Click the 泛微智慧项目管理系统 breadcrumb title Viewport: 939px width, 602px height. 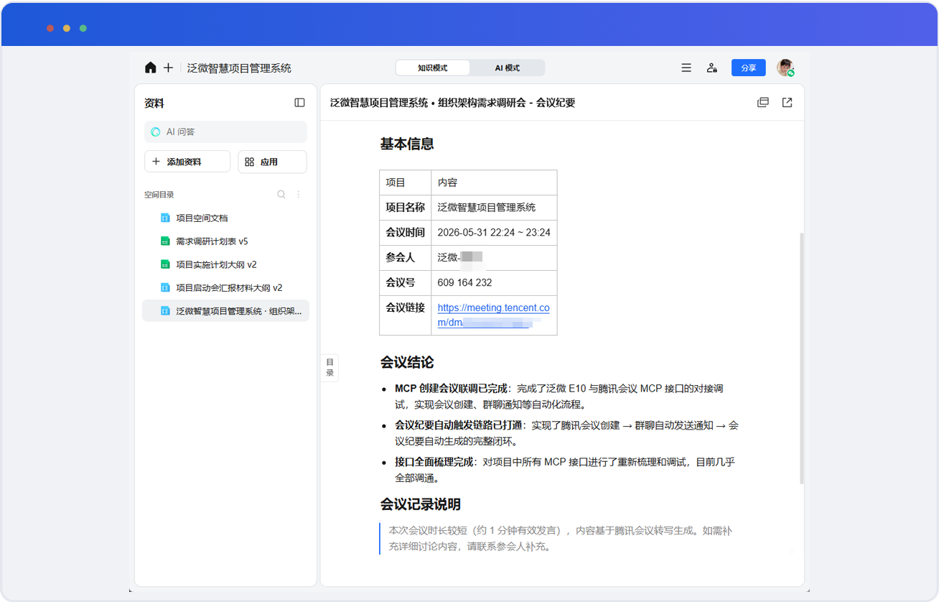(239, 68)
